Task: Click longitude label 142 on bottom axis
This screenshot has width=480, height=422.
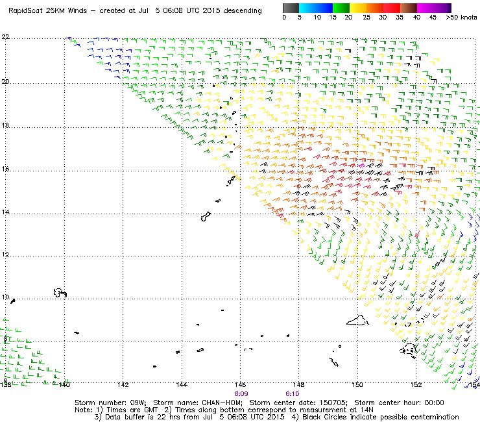Action: click(123, 385)
